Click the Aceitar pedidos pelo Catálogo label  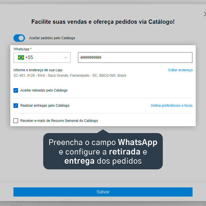tap(52, 38)
